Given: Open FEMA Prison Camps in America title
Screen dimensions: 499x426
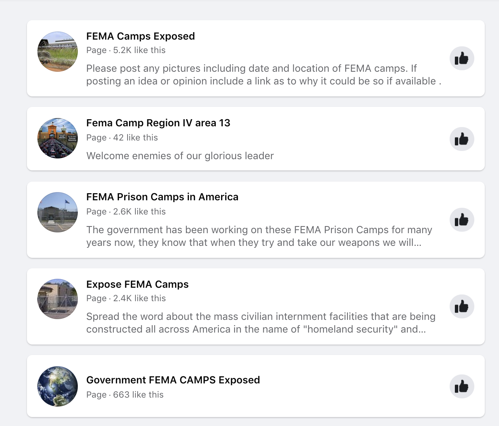Looking at the screenshot, I should coord(162,197).
